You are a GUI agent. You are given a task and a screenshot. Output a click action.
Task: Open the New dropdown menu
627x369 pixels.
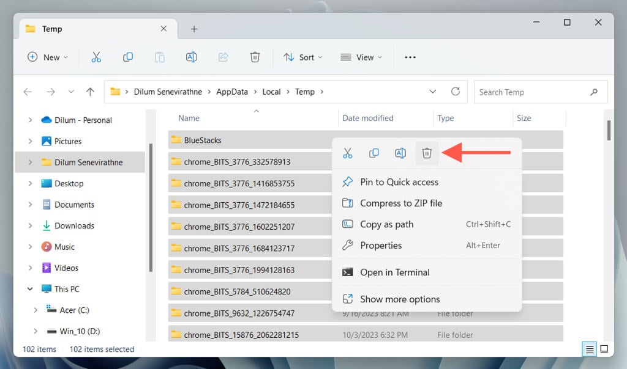tap(48, 57)
